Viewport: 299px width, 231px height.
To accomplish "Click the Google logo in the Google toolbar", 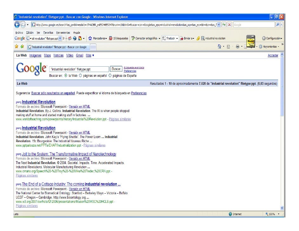I will coord(20,38).
